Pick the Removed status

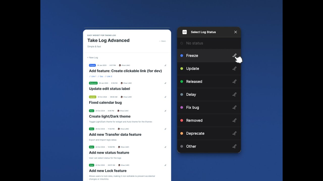pos(209,120)
